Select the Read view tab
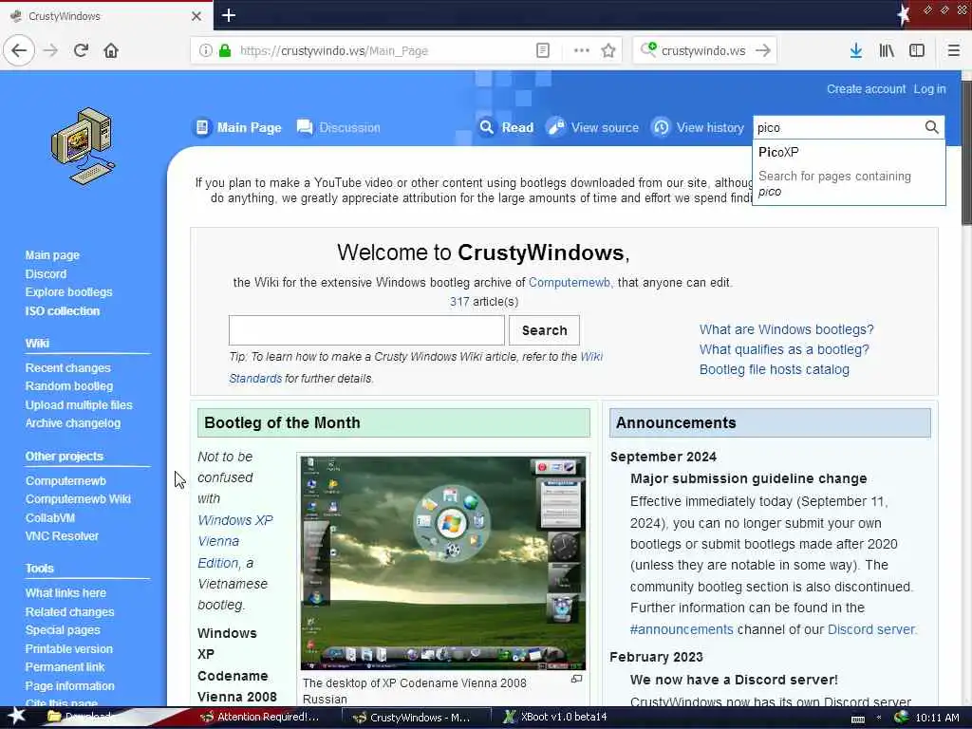This screenshot has width=972, height=729. [507, 128]
